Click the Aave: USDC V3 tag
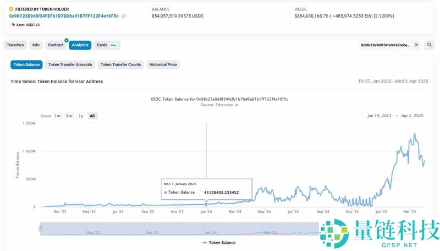 pos(26,25)
